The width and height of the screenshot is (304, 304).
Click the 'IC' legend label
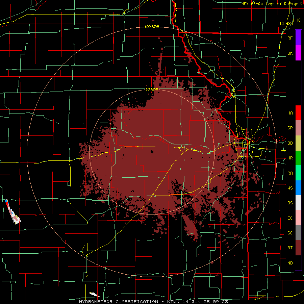click(290, 218)
